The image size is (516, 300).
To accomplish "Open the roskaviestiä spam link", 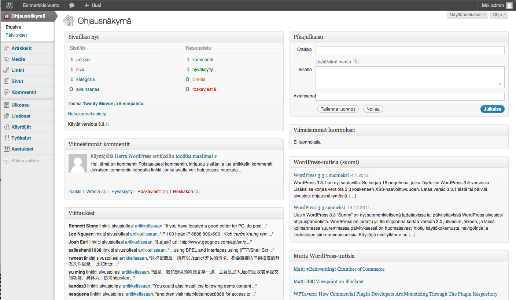I will point(204,89).
